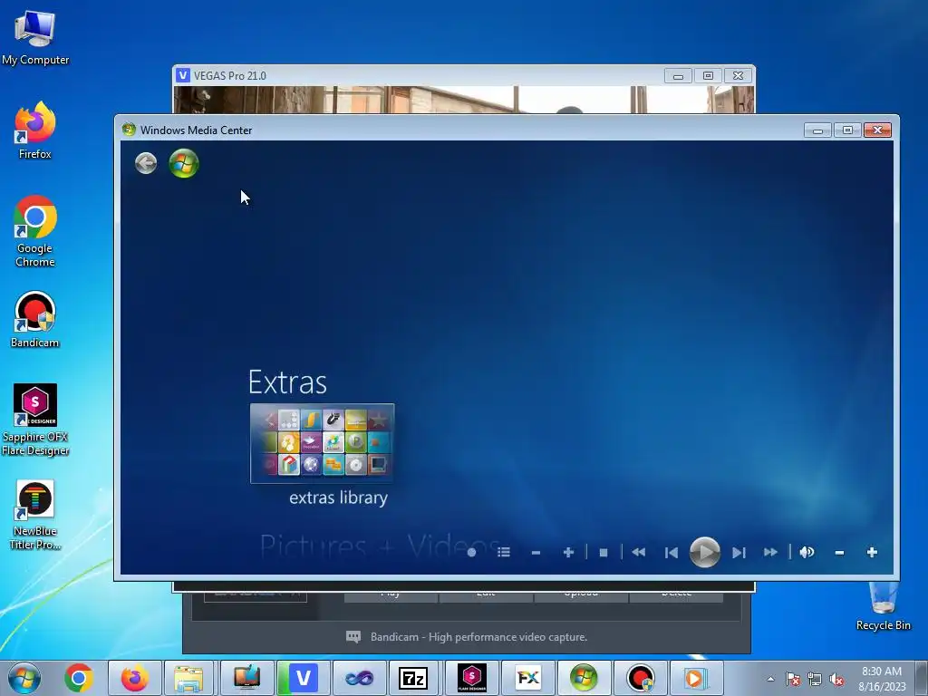Switch to VEGAS Pro on the taskbar
Viewport: 928px width, 696px height.
(x=303, y=678)
